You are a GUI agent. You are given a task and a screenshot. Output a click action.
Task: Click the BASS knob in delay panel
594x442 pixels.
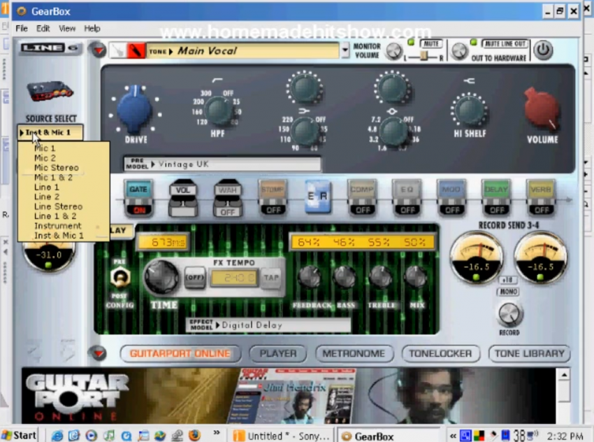point(345,277)
